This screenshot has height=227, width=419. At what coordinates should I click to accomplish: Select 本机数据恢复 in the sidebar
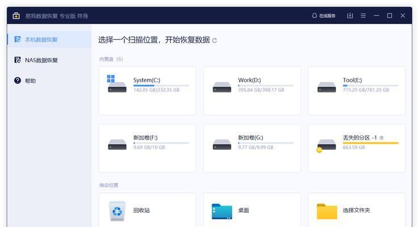click(x=49, y=40)
